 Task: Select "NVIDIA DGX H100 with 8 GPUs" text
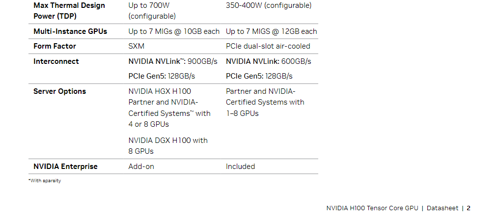coord(167,146)
